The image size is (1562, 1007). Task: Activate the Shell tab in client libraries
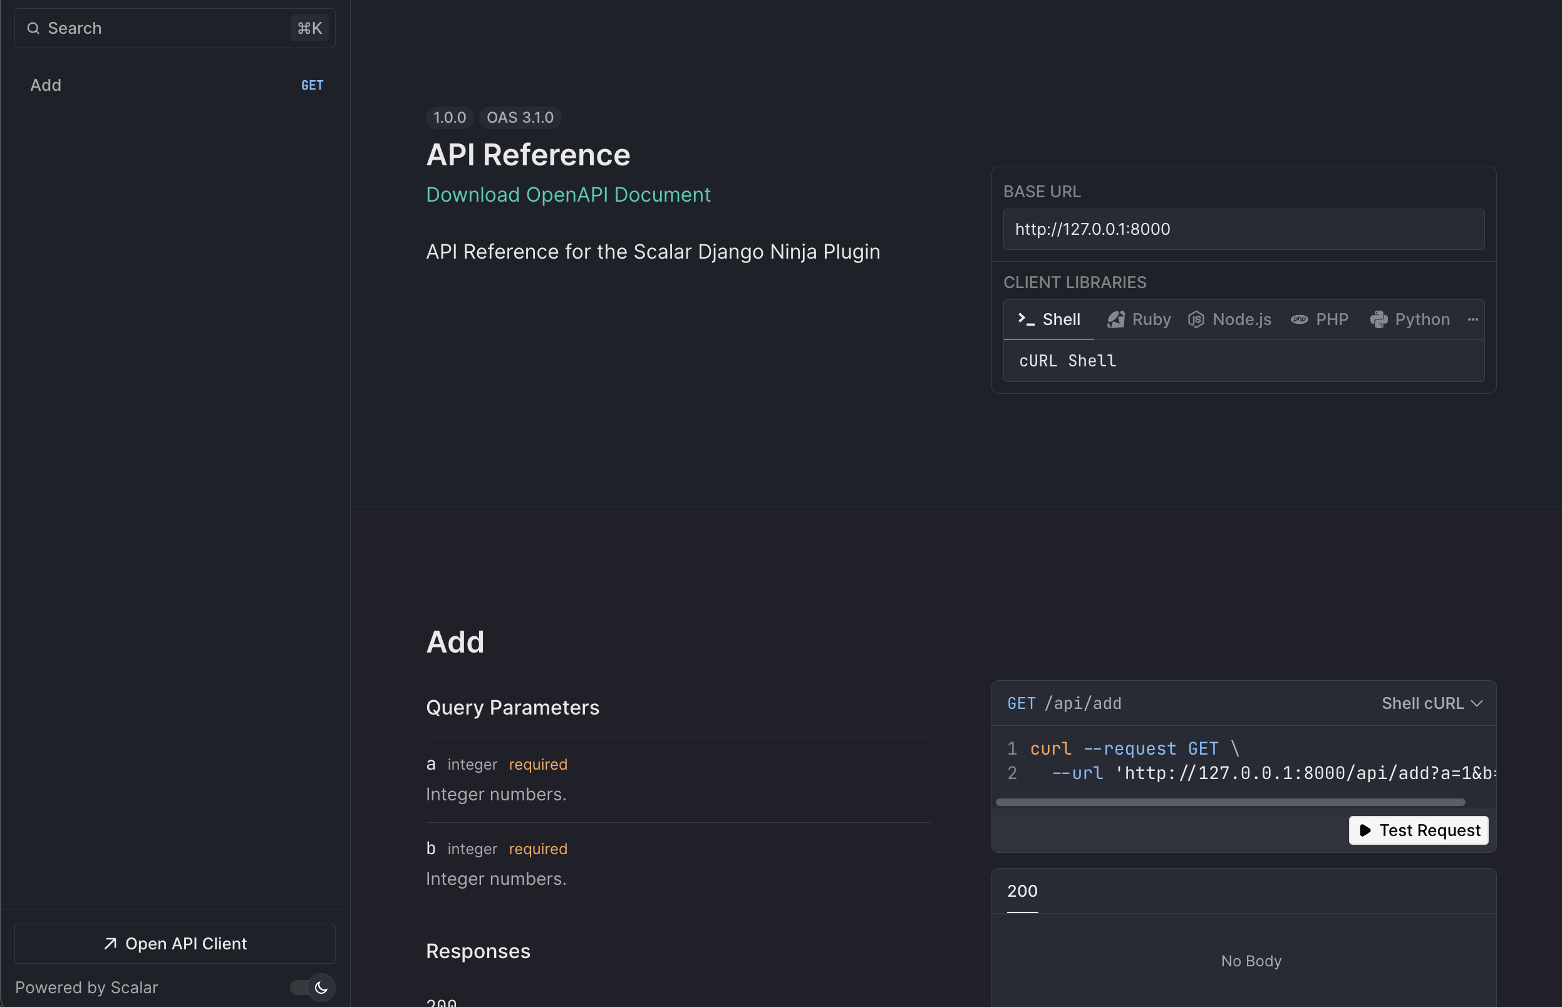(x=1048, y=319)
